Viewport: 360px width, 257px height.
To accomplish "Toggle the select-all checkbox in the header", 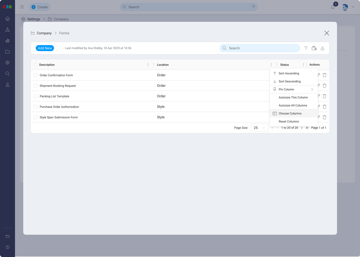I will [x=35, y=64].
